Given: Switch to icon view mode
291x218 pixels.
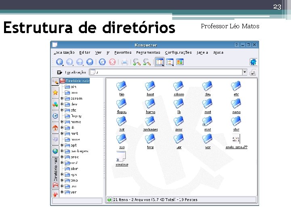Looking at the screenshot, I should pos(160,62).
